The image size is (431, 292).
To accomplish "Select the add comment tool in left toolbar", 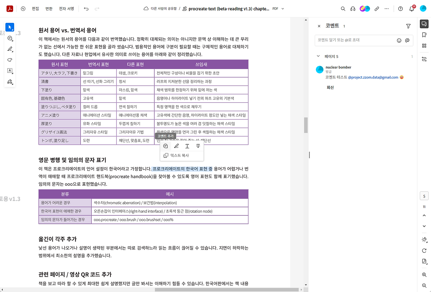I will tap(10, 38).
